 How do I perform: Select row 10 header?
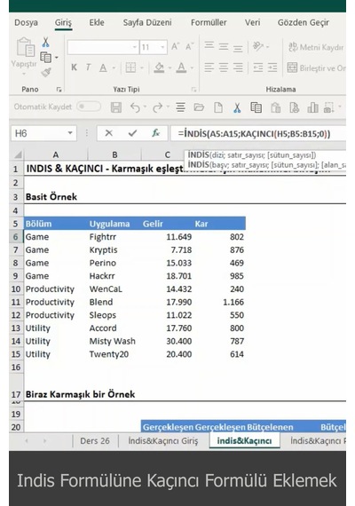tap(16, 289)
